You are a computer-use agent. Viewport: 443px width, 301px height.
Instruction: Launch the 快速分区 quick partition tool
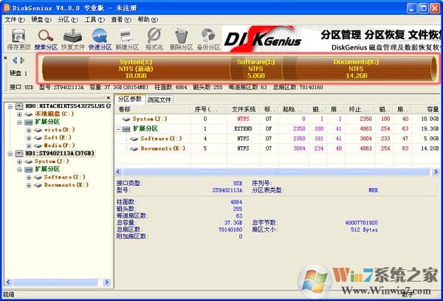pos(100,37)
